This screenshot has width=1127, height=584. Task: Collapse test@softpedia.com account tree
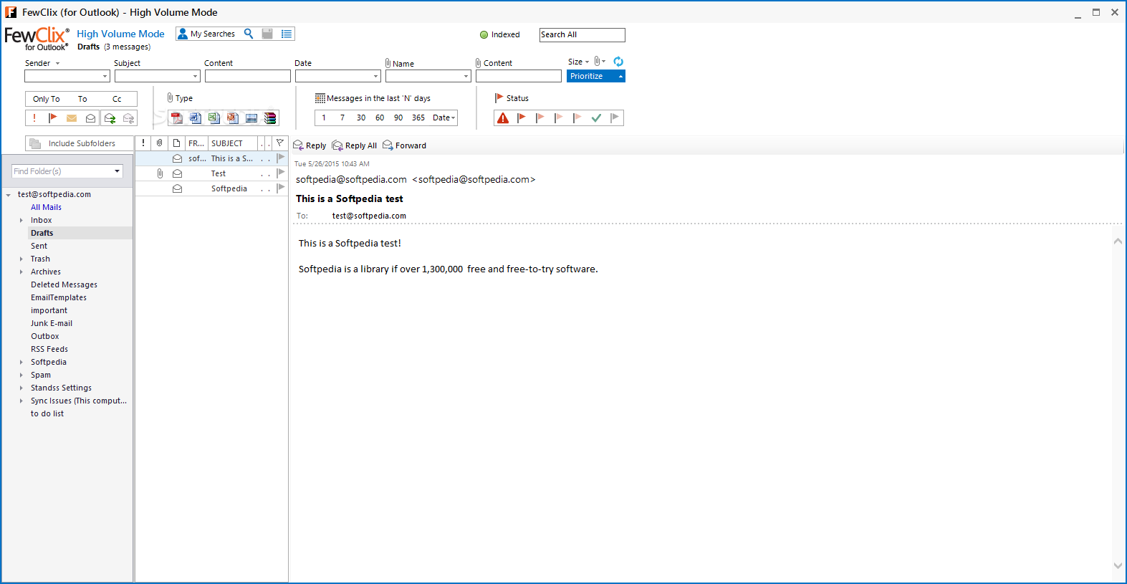coord(9,195)
